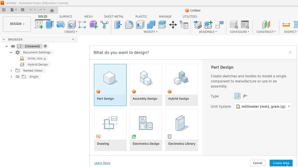Select the Automated Modeling tool

coord(104,25)
